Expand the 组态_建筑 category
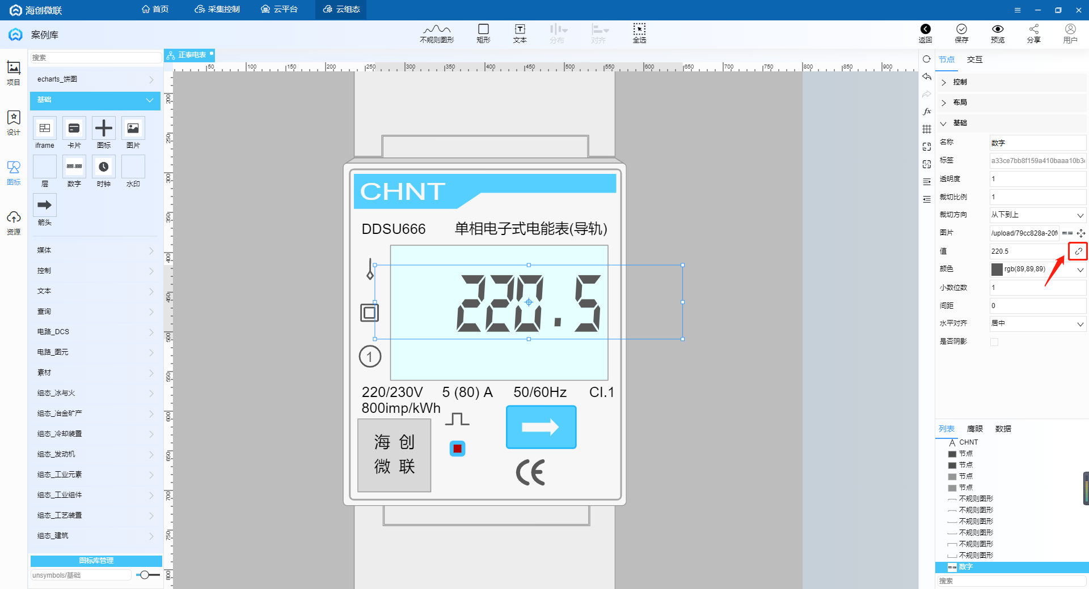 pyautogui.click(x=95, y=536)
